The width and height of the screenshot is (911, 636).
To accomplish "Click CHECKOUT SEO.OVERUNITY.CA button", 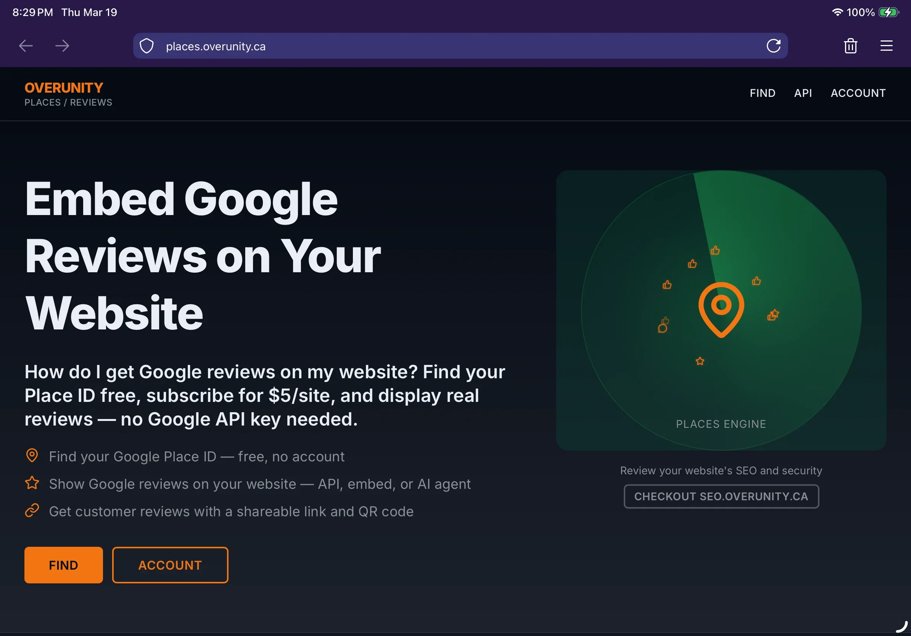I will click(x=721, y=496).
